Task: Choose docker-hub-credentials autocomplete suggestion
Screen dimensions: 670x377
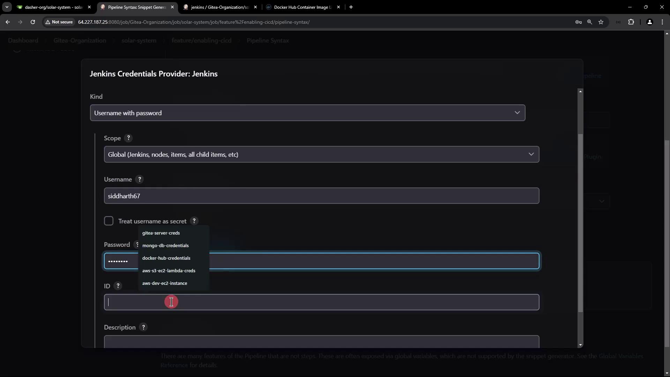Action: [x=166, y=258]
